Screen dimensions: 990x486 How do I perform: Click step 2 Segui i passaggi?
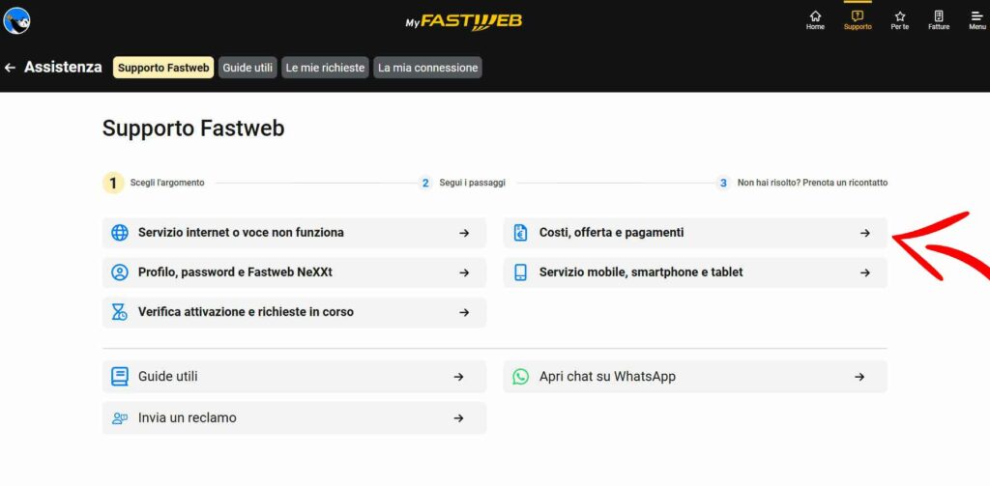[462, 183]
